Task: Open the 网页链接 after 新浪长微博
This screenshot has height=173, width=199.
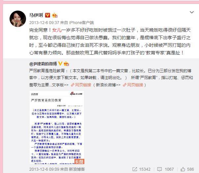Action: [133, 85]
